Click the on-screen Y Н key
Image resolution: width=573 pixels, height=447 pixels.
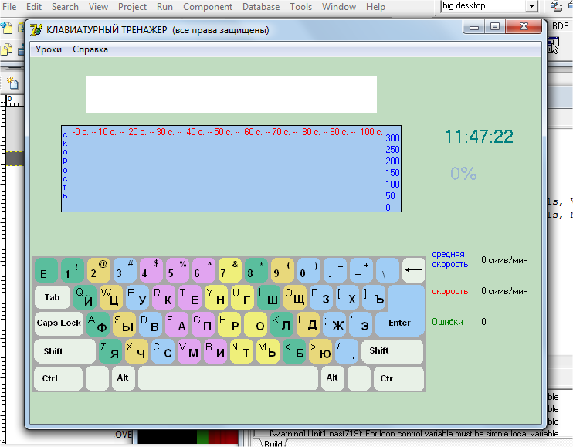click(216, 297)
